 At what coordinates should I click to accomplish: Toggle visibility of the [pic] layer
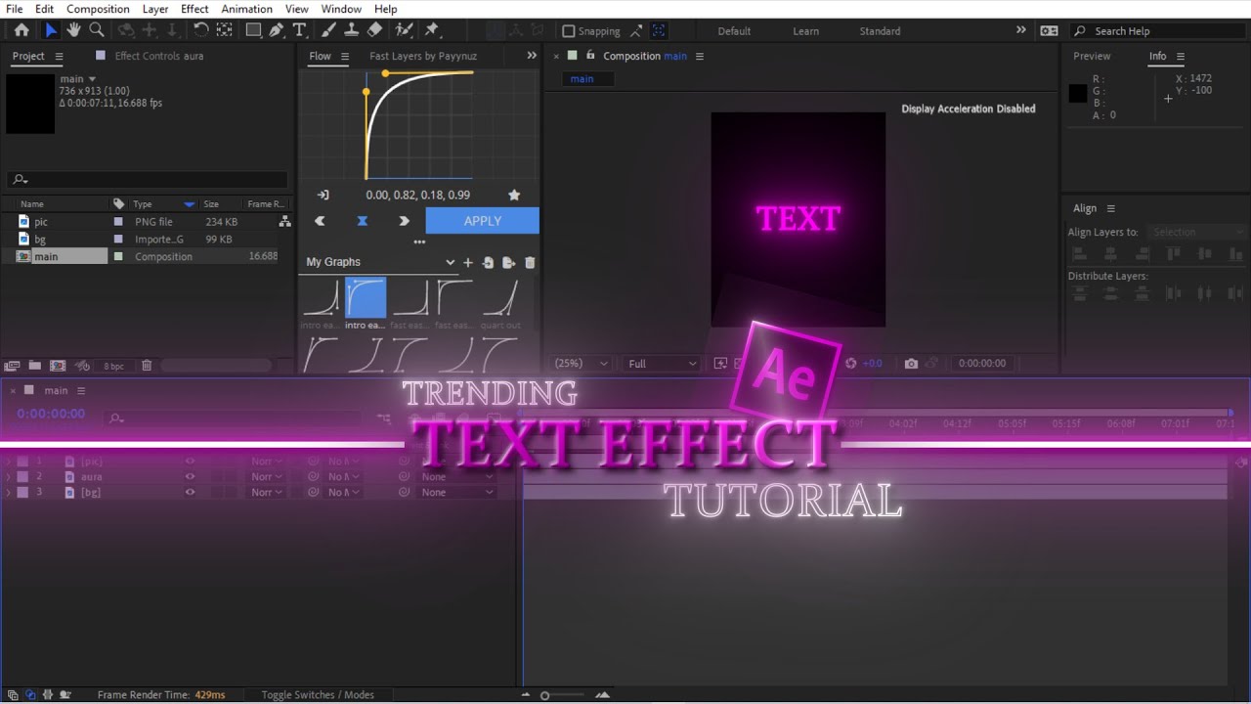(191, 462)
